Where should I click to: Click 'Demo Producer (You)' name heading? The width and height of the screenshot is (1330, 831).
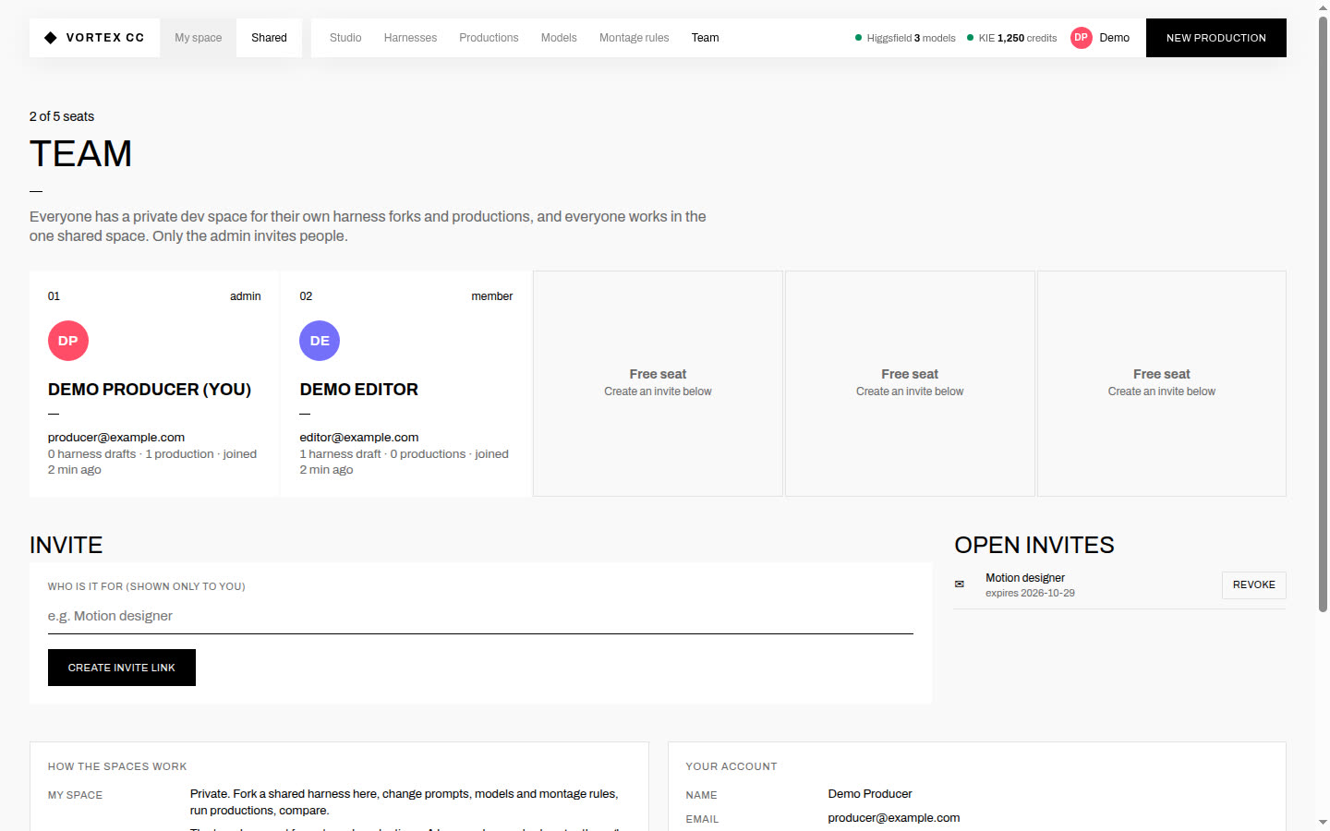coord(150,390)
